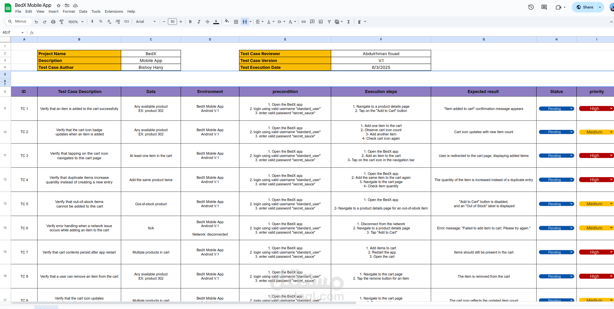Open text rotation options
Screen dimensions: 614x309
pos(292,22)
